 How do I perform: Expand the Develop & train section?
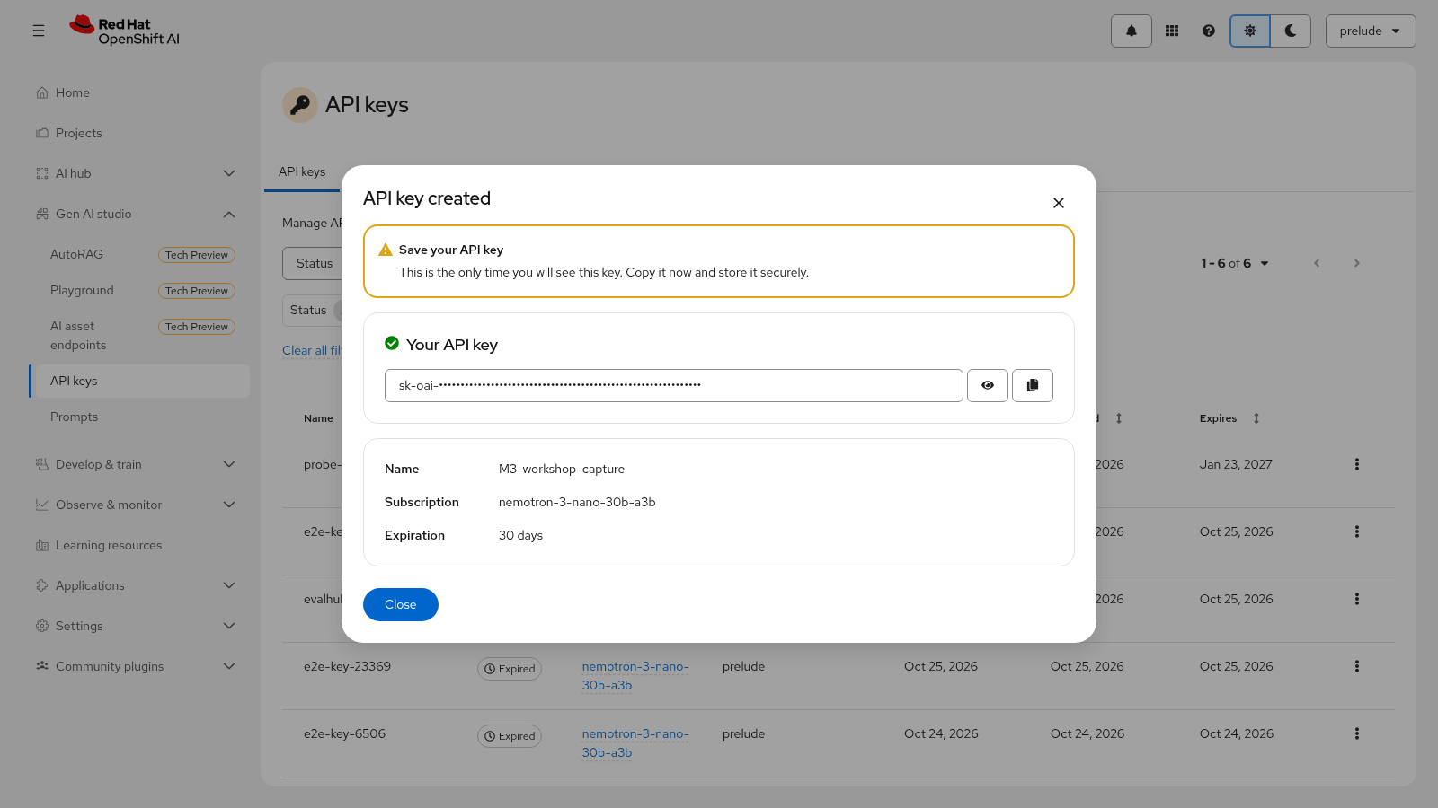(139, 464)
